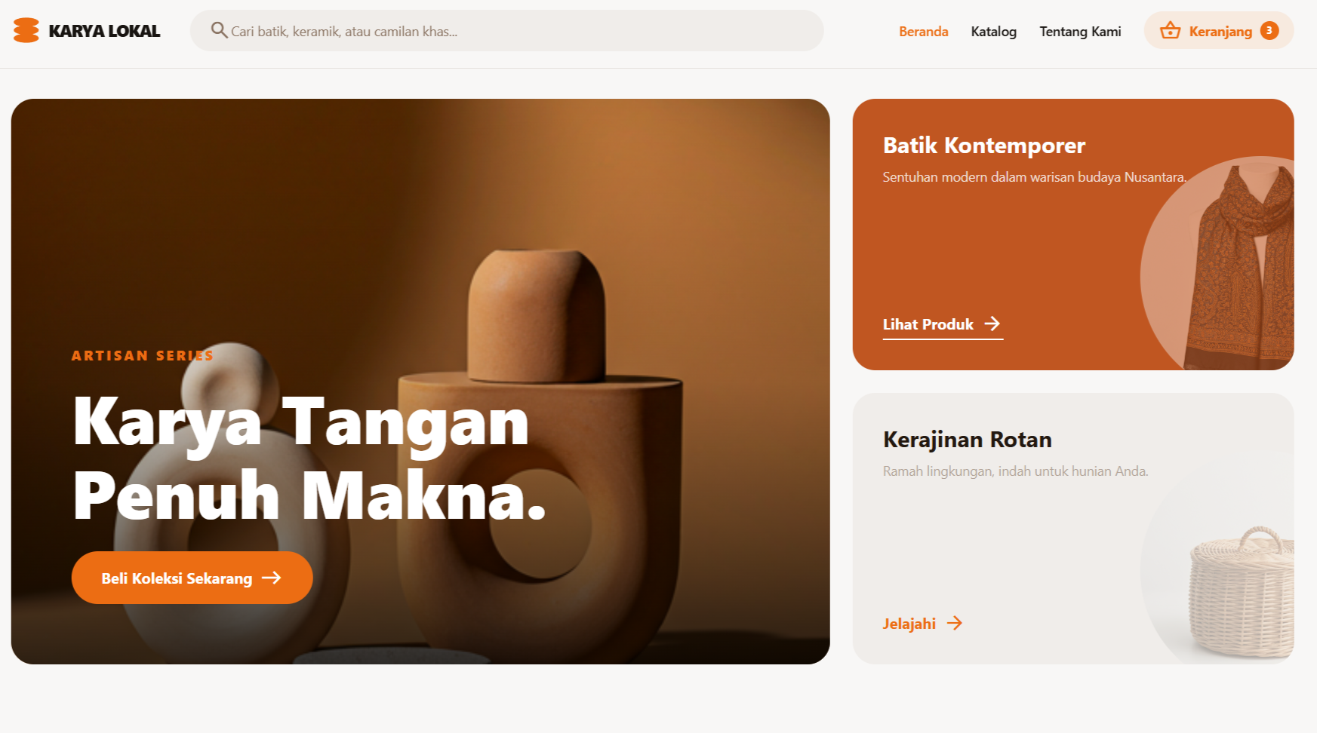Follow the Lihat Produk link
Viewport: 1317px width, 733px height.
pyautogui.click(x=943, y=325)
